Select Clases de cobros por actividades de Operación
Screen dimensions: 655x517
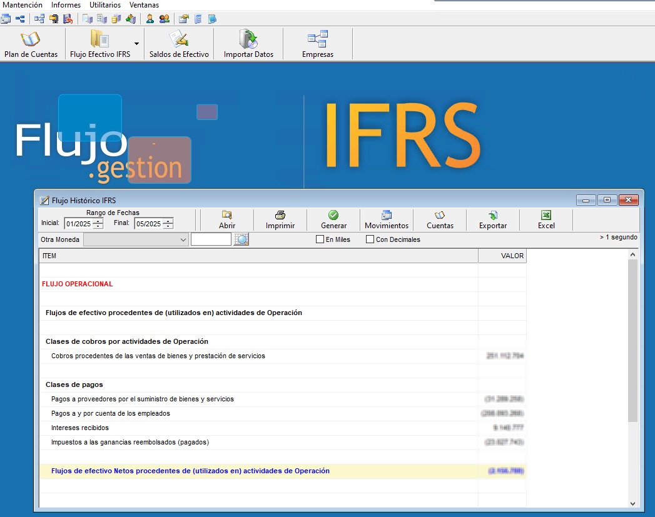tap(283, 342)
